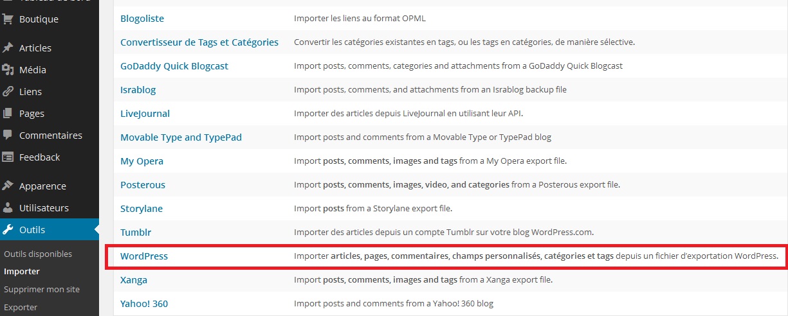Open the Tumblr importer link
Screen dimensions: 788x316
click(x=136, y=233)
